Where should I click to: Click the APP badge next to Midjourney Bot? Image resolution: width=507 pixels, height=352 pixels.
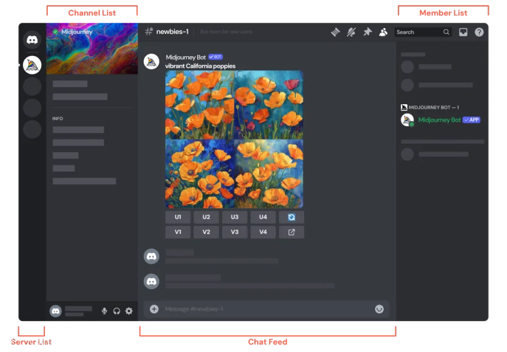(472, 120)
